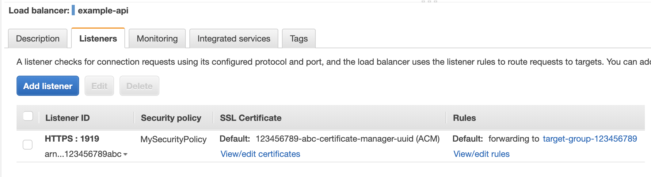
Task: Open the View/edit rules link
Action: [x=482, y=154]
